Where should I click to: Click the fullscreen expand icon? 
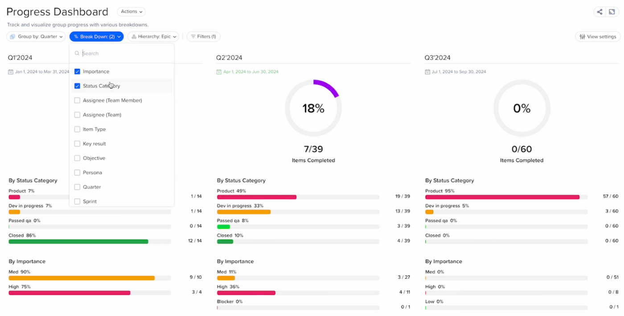[612, 12]
